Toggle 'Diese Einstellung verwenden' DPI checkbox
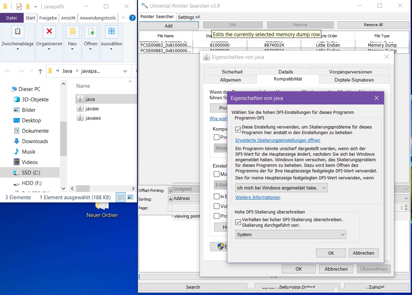This screenshot has height=295, width=412. click(x=238, y=130)
